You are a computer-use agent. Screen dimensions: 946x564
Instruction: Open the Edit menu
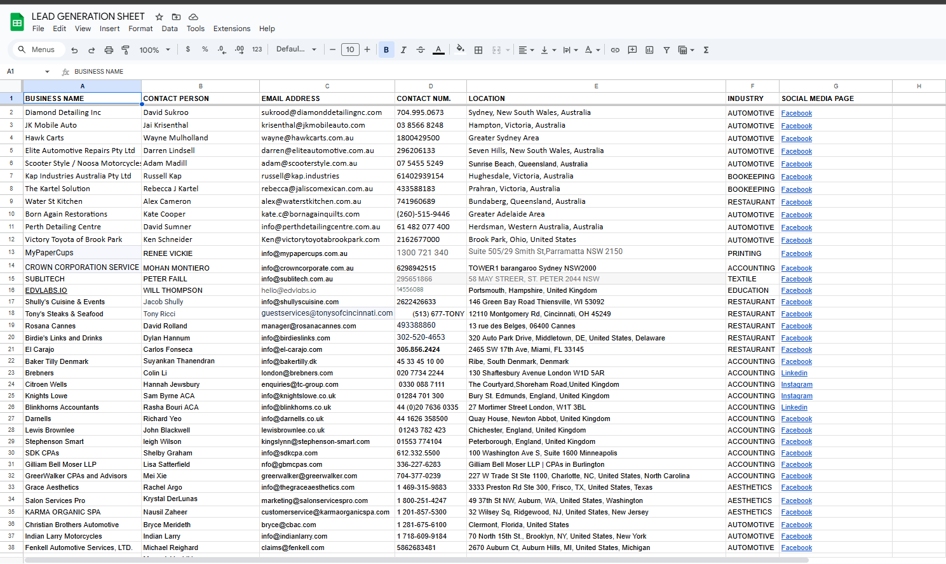[60, 29]
